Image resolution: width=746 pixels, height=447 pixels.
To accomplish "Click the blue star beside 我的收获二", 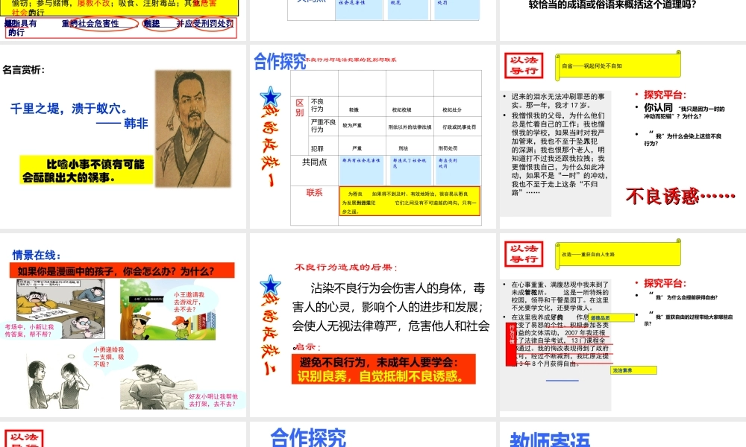I will point(270,285).
